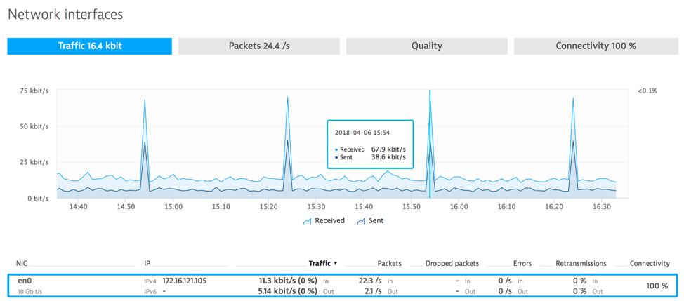The height and width of the screenshot is (301, 684).
Task: Click the 15:00 time axis label
Action: [173, 208]
